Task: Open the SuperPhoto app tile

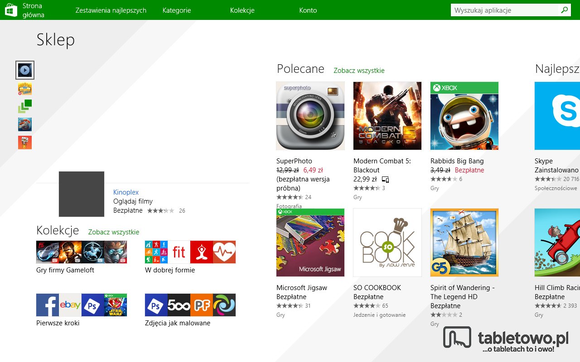Action: click(310, 116)
